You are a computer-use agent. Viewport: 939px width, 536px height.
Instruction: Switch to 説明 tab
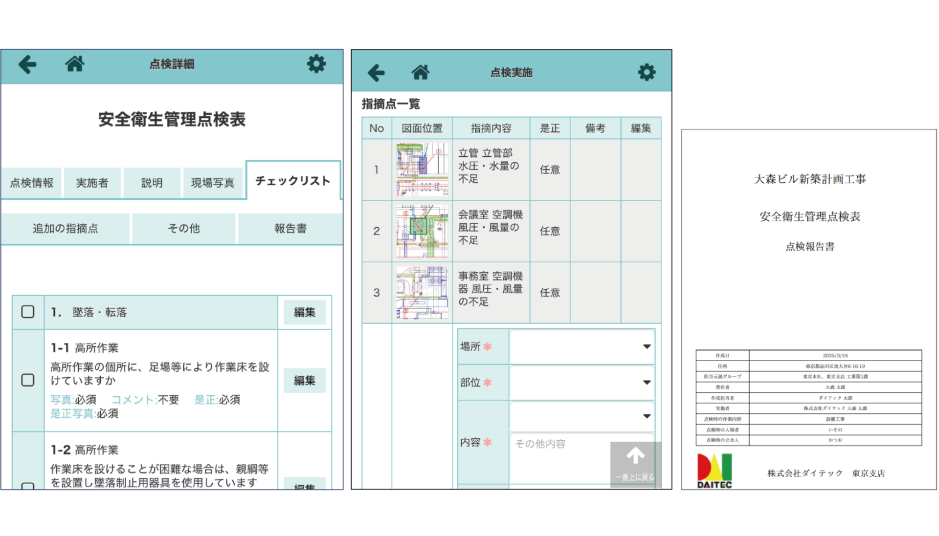pos(152,183)
